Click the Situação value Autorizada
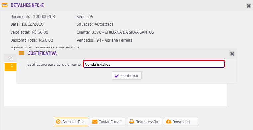The height and width of the screenshot is (130, 253). 104,24
